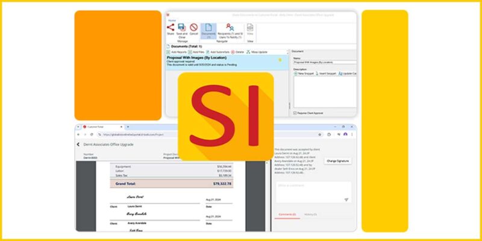This screenshot has height=241, width=482.
Task: Click inside the Description text area
Action: click(x=325, y=92)
